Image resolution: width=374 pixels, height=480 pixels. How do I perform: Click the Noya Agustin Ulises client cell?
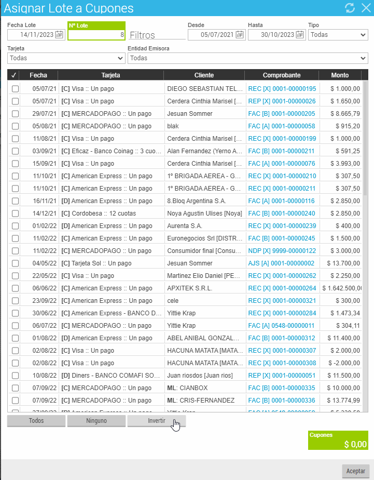[204, 214]
